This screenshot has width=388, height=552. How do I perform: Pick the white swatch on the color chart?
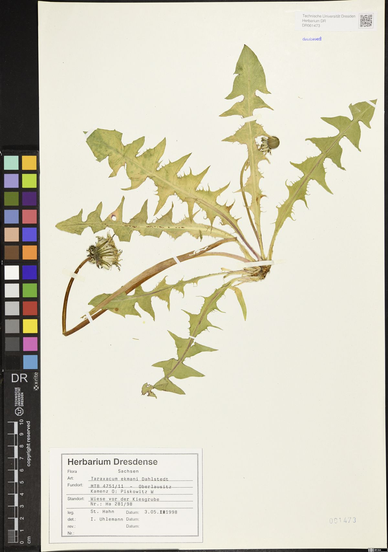pos(12,272)
